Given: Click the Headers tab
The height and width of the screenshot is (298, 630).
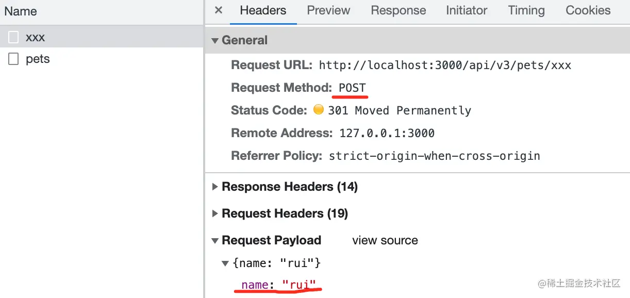Looking at the screenshot, I should coord(263,10).
